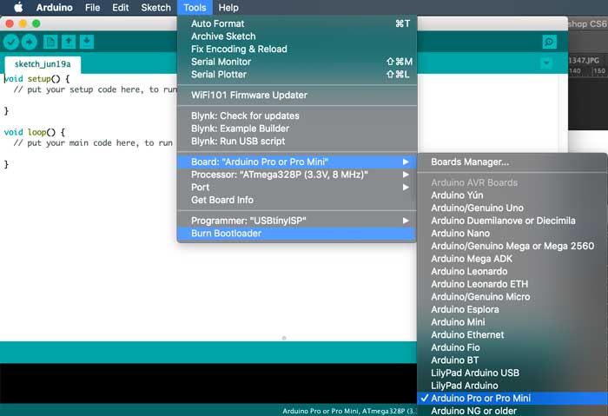The width and height of the screenshot is (608, 416).
Task: Click Burn Bootloader
Action: point(297,234)
